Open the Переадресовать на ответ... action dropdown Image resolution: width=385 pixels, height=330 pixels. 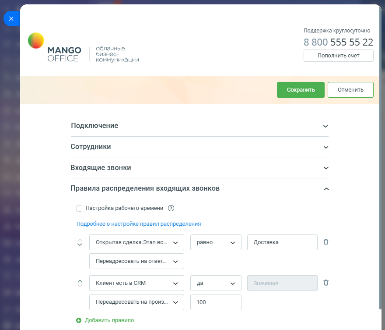(136, 261)
